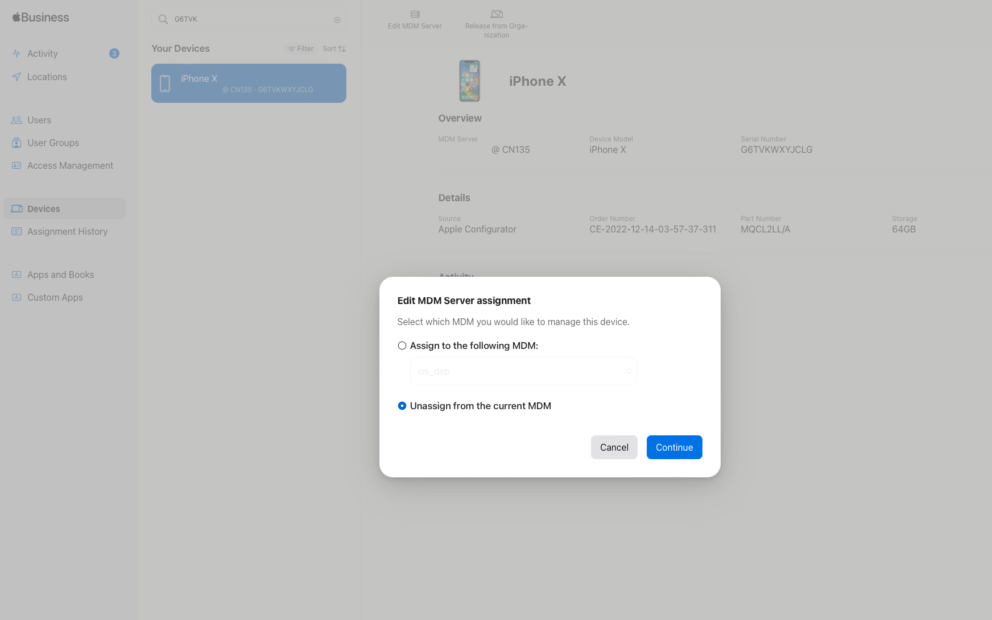
Task: Click the User Groups icon
Action: [16, 143]
